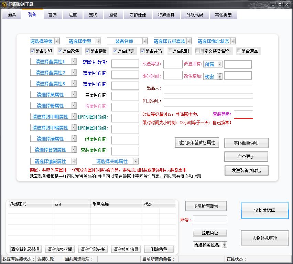This screenshot has height=264, width=293.
Task: Click the 出品人 text field
Action: tap(208, 89)
